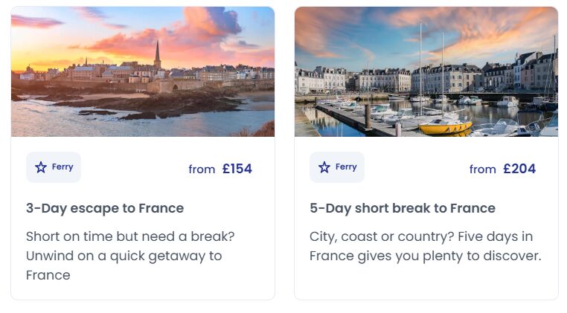Click the £154 price

237,169
